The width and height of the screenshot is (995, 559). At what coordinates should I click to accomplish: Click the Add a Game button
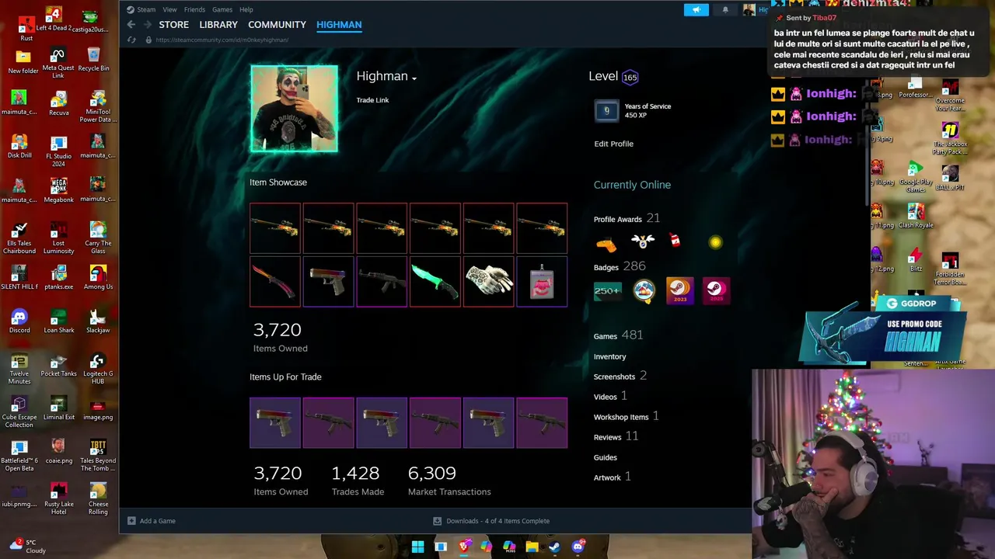pyautogui.click(x=152, y=521)
